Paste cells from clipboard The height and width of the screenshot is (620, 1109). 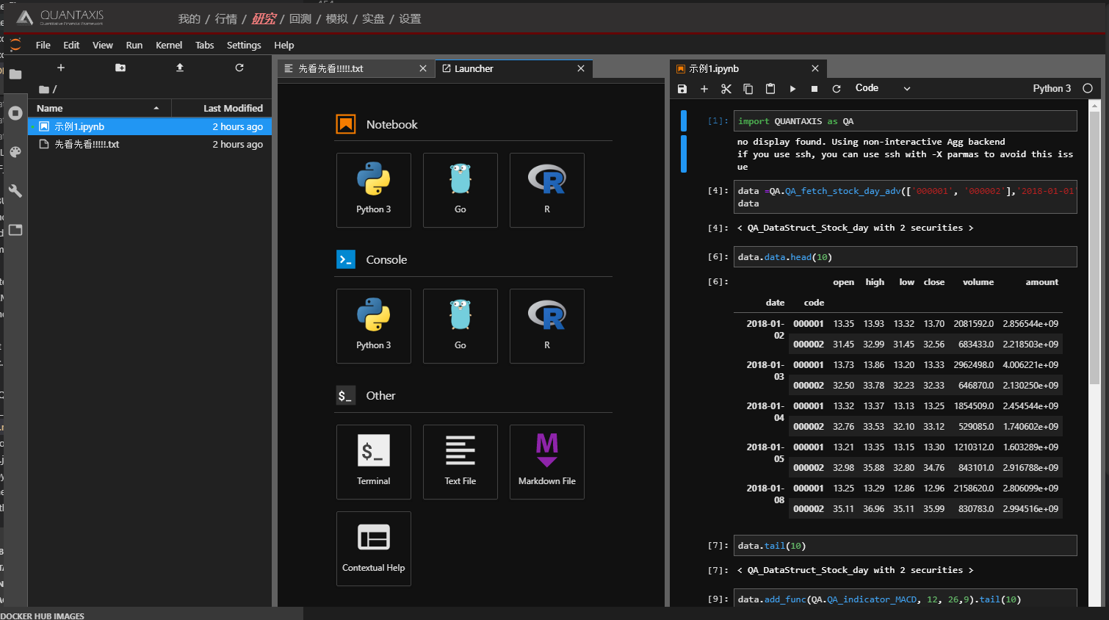(x=770, y=89)
